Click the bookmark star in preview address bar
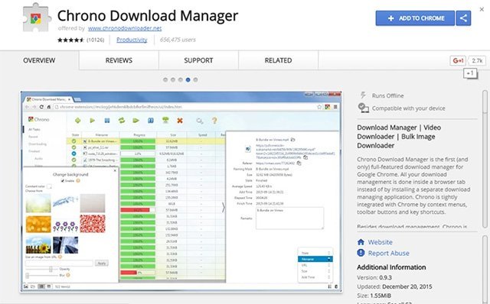 tap(319, 107)
